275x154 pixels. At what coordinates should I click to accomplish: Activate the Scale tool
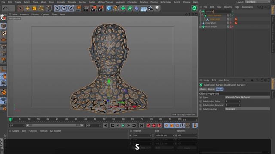tap(34, 8)
